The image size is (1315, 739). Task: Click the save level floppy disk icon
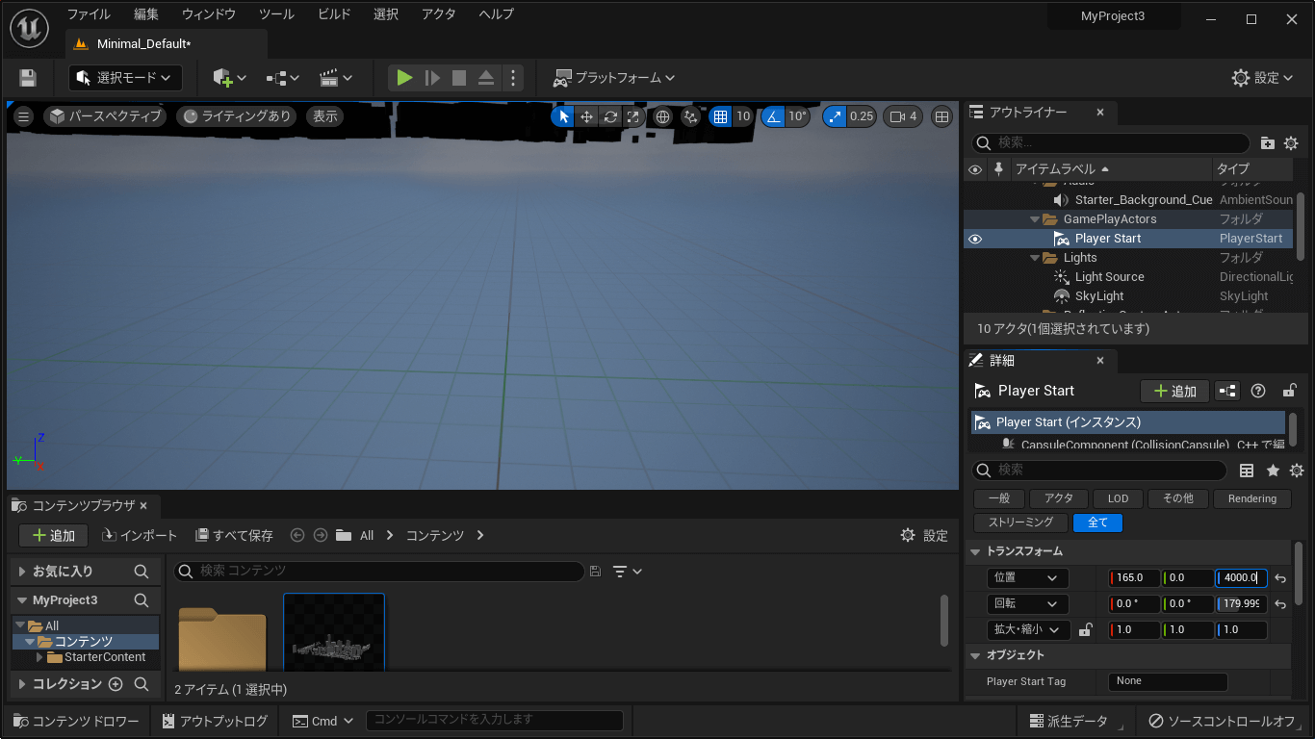click(x=28, y=78)
